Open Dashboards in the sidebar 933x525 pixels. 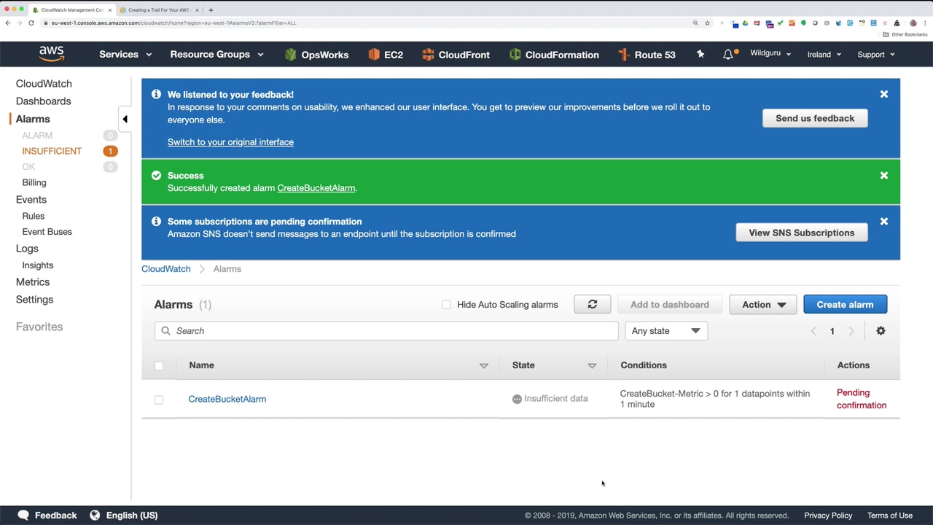(44, 101)
